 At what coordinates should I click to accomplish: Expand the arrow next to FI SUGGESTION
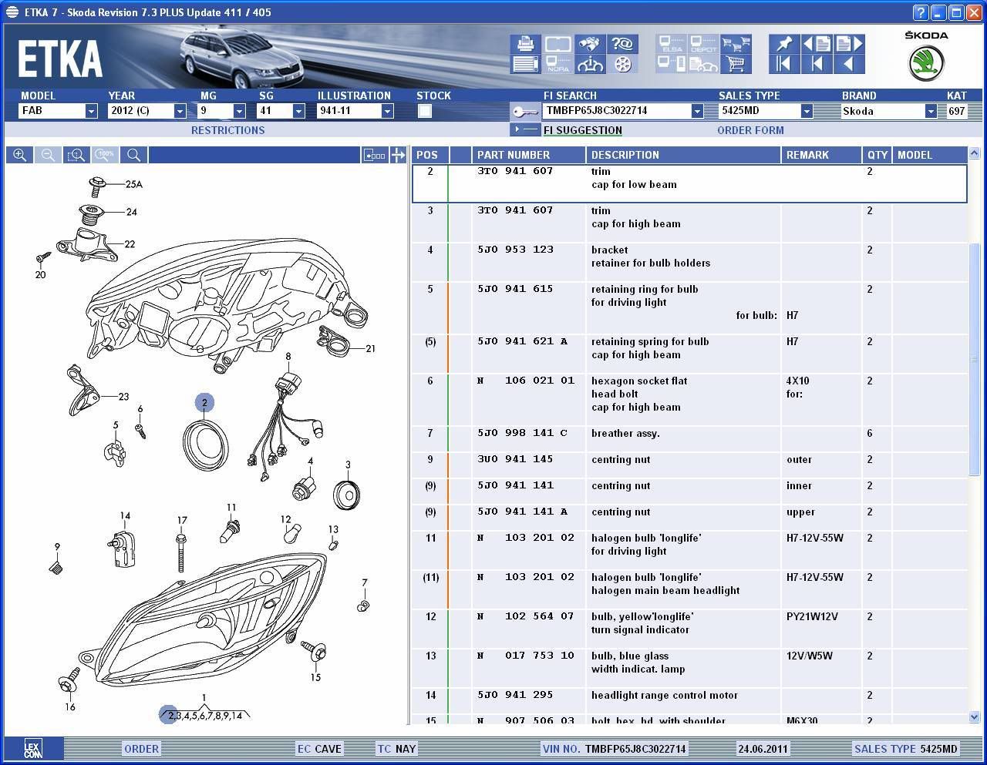[527, 129]
